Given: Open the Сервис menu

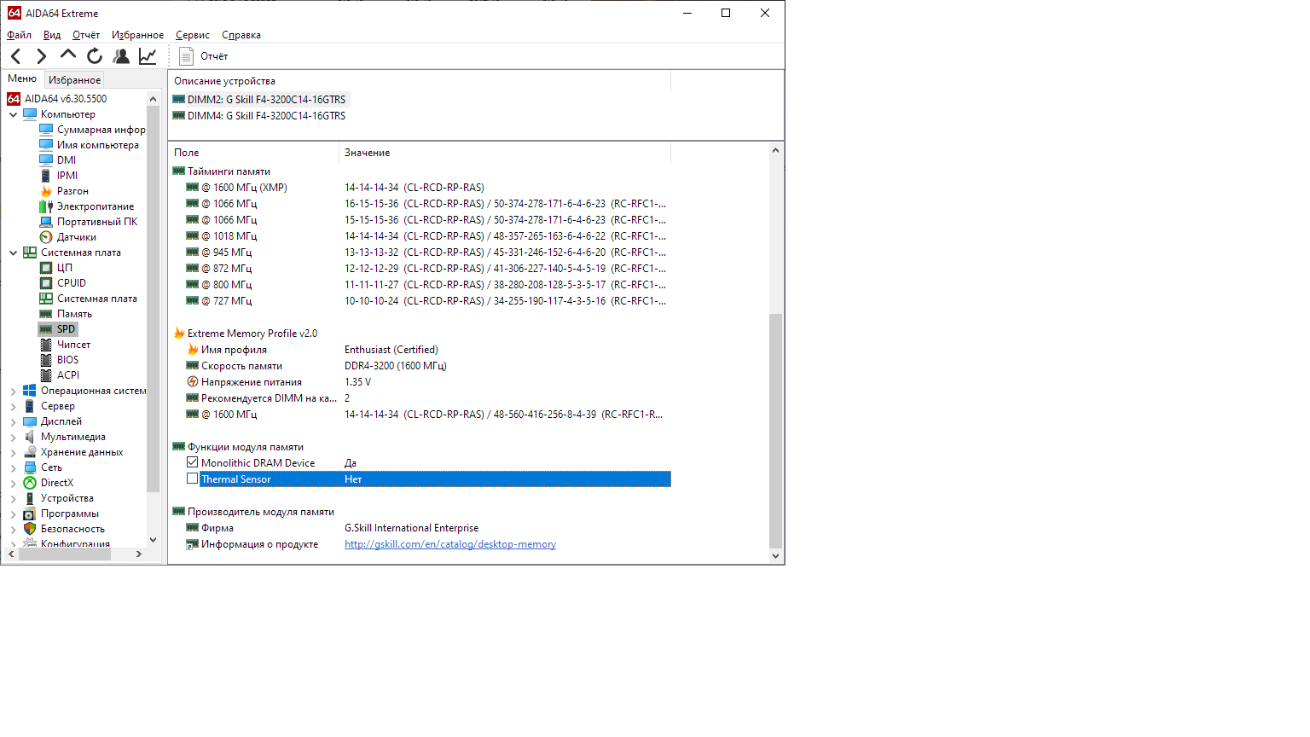Looking at the screenshot, I should click(193, 35).
